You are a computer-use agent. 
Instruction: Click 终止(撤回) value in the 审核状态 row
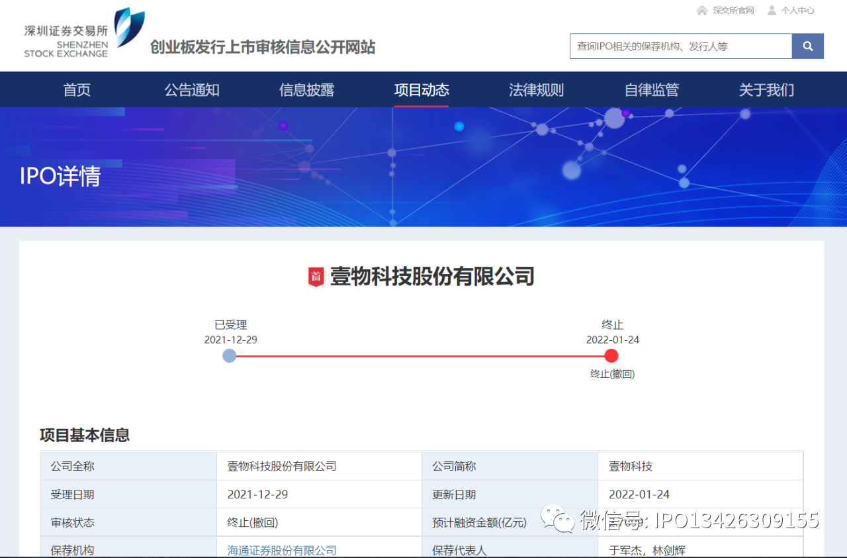pos(253,523)
